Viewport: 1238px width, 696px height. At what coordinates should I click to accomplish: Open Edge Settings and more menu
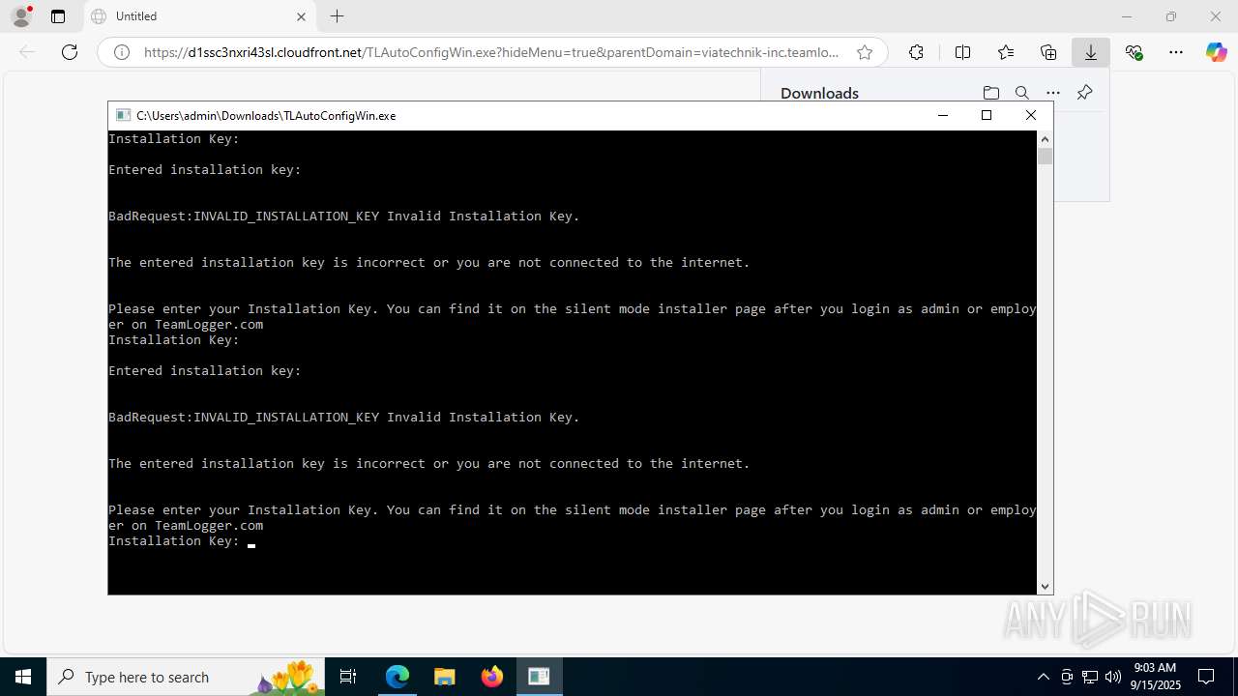[x=1176, y=52]
